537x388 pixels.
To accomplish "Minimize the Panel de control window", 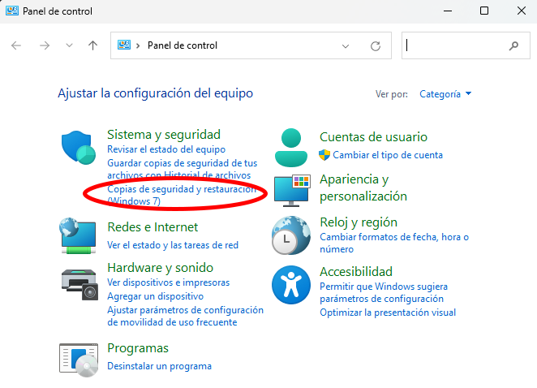I will tap(448, 11).
